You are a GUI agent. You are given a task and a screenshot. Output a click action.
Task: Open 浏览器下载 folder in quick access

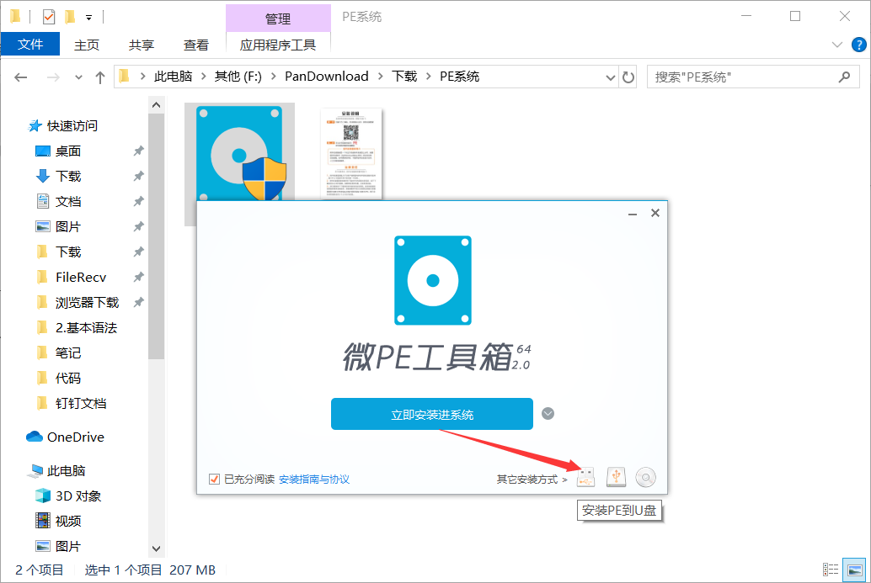(x=77, y=302)
